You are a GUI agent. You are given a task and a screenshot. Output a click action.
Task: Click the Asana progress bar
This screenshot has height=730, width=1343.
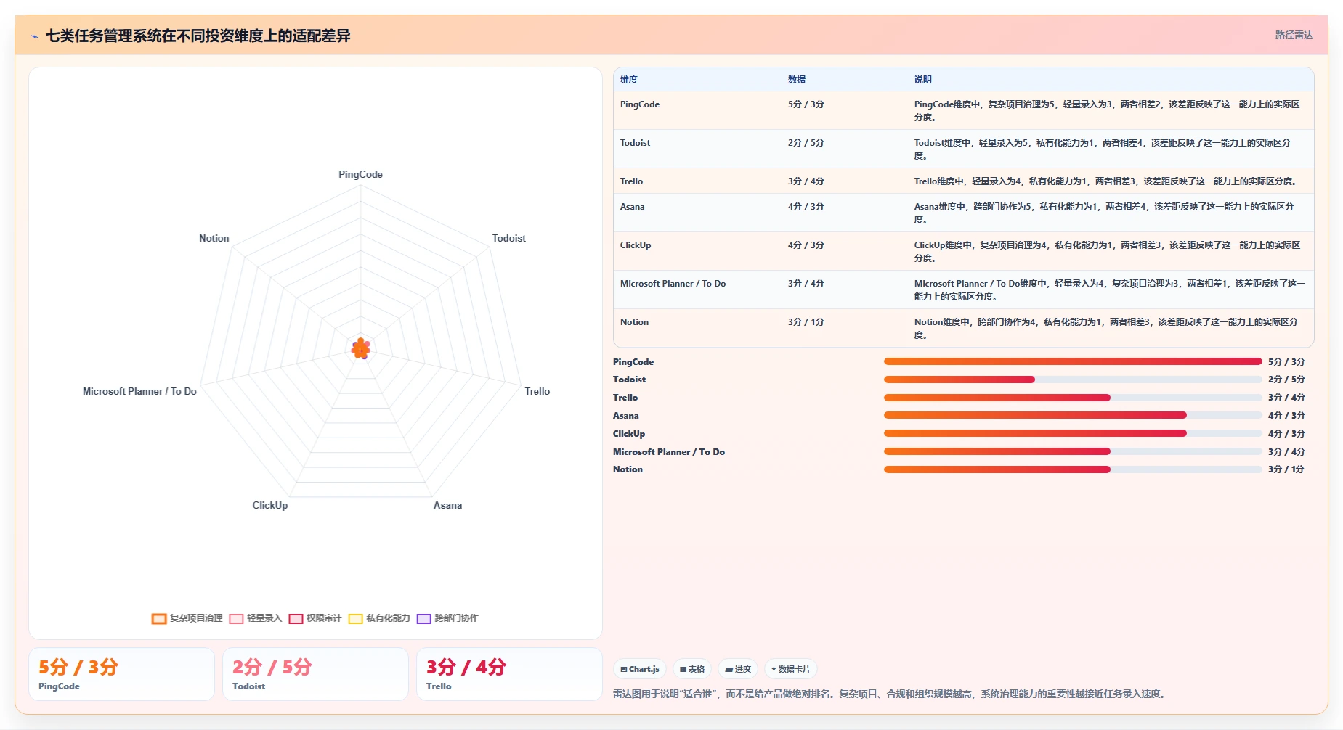1073,415
